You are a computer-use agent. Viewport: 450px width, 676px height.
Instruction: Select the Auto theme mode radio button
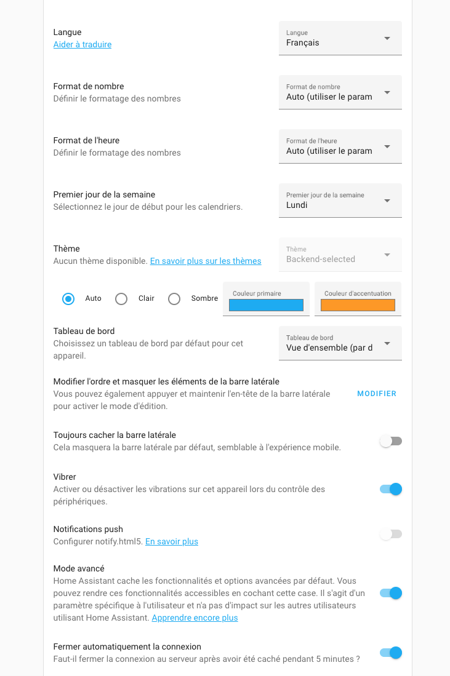(68, 299)
